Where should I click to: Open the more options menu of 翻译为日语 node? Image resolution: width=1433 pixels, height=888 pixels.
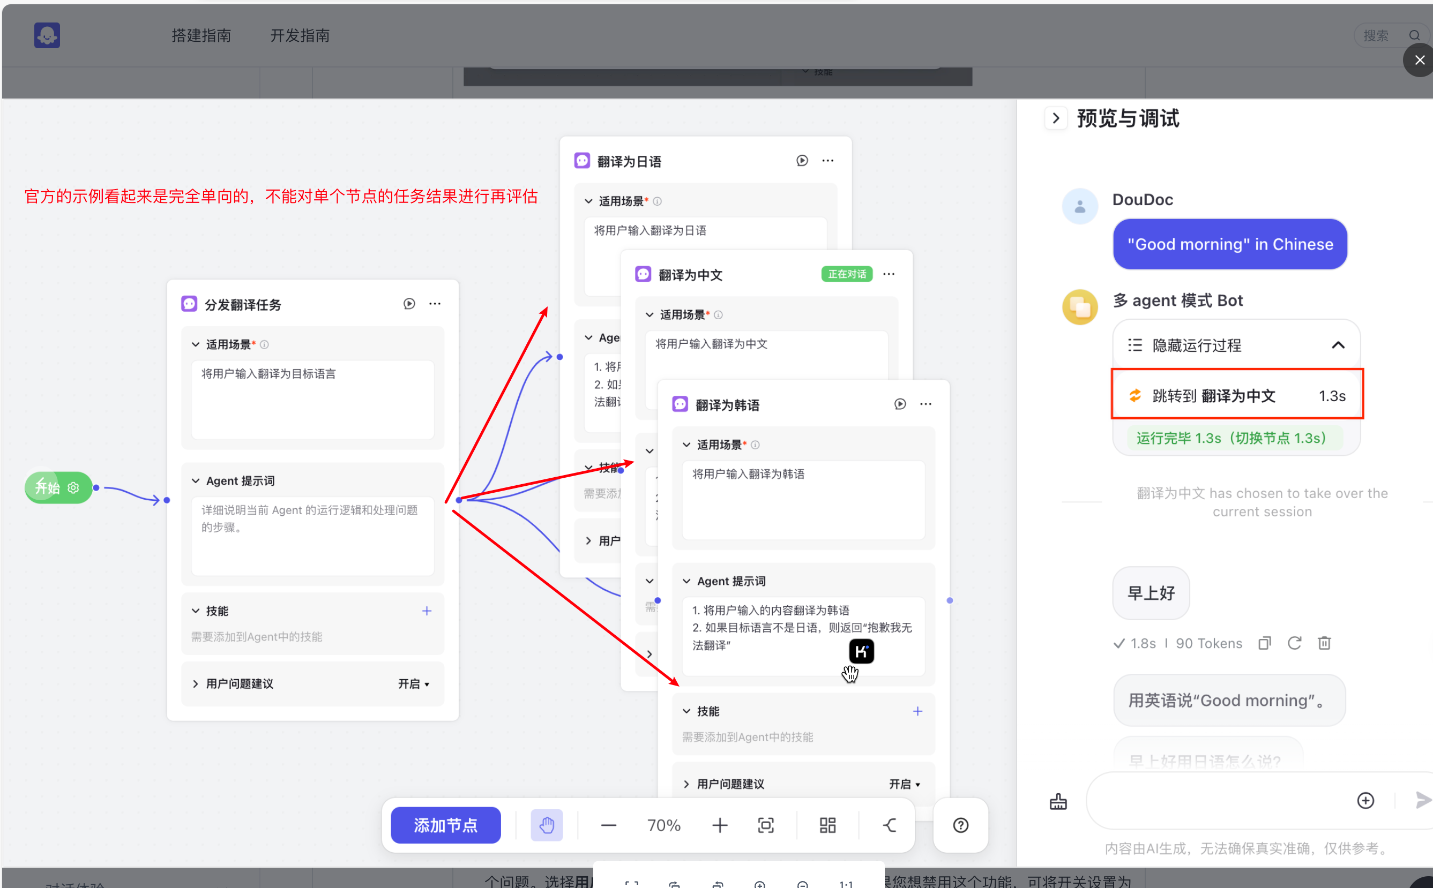(x=827, y=160)
